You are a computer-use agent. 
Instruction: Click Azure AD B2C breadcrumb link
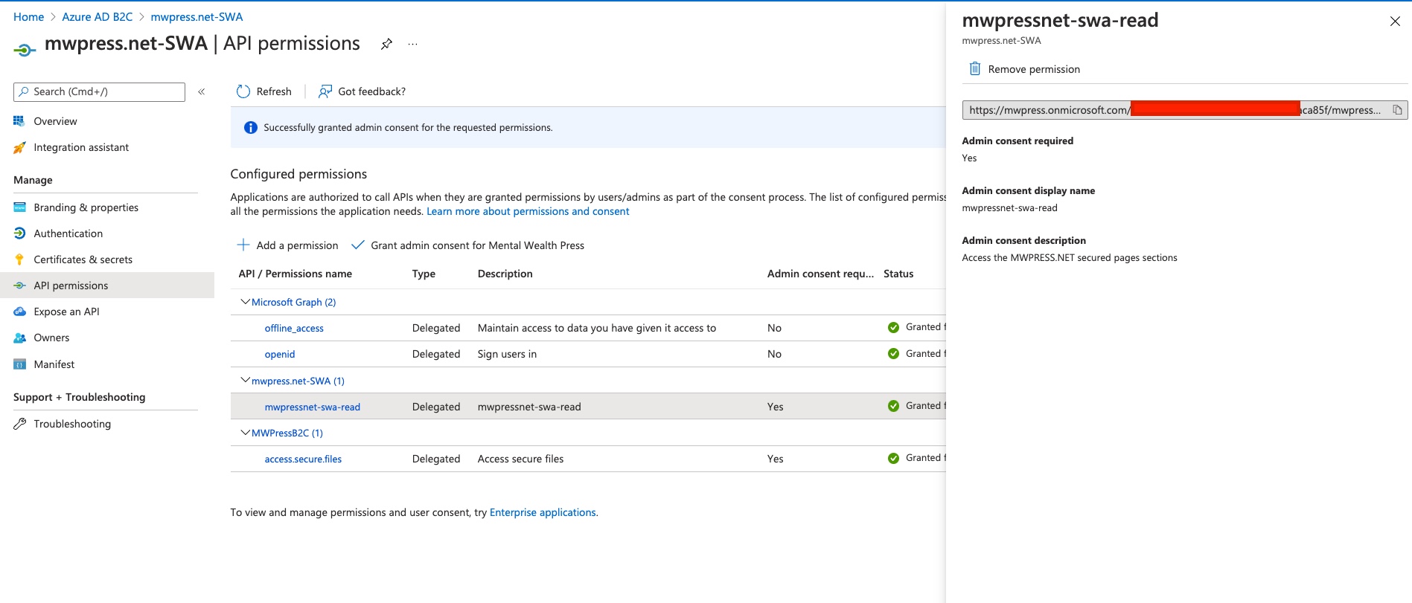pyautogui.click(x=98, y=17)
